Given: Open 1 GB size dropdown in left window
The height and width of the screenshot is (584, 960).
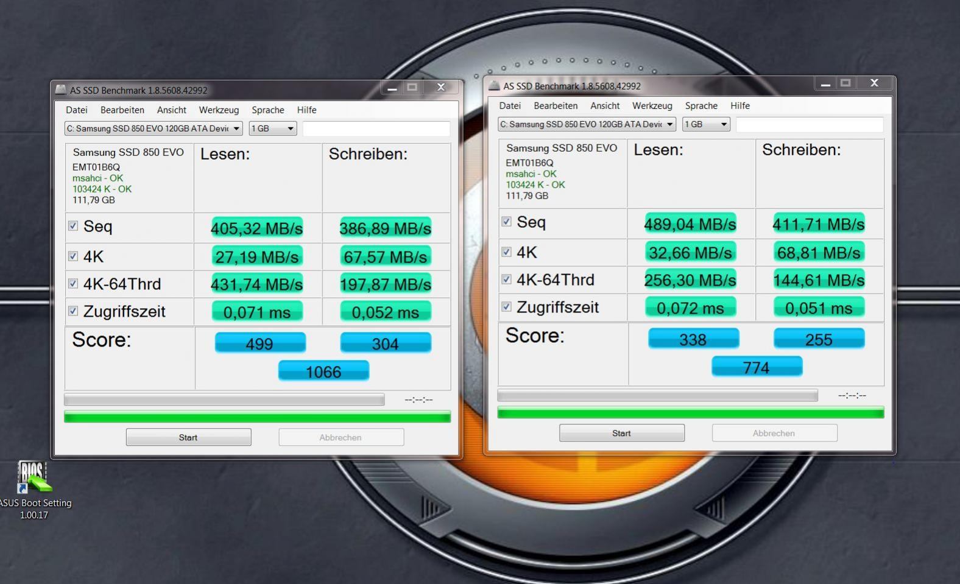Looking at the screenshot, I should (272, 128).
